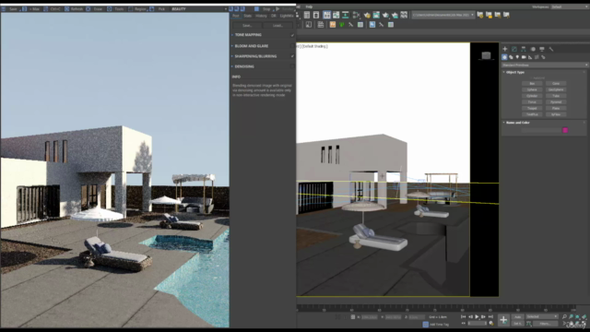590x332 pixels.
Task: Switch to the Stats tab
Action: tap(247, 16)
